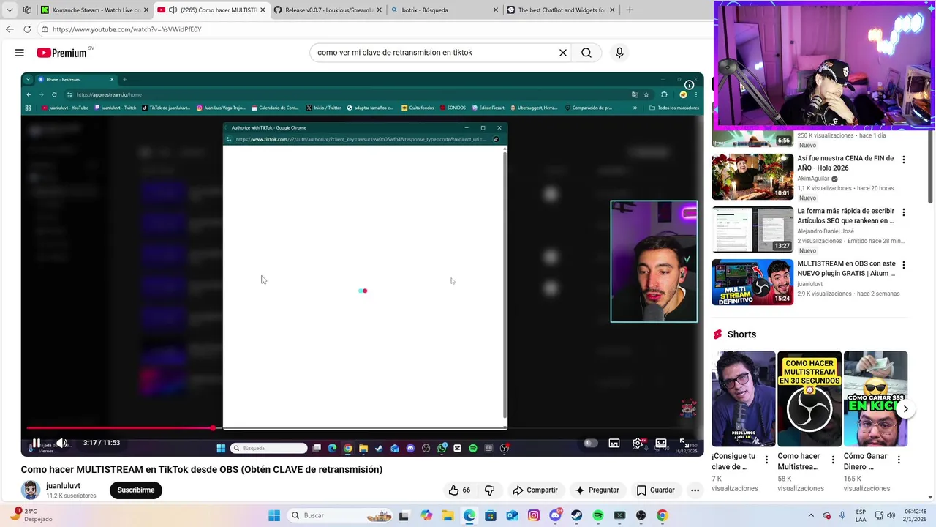Like the video with 66 likes
Viewport: 936px width, 527px height.
(460, 490)
